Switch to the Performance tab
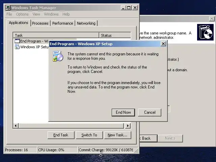 (63, 23)
